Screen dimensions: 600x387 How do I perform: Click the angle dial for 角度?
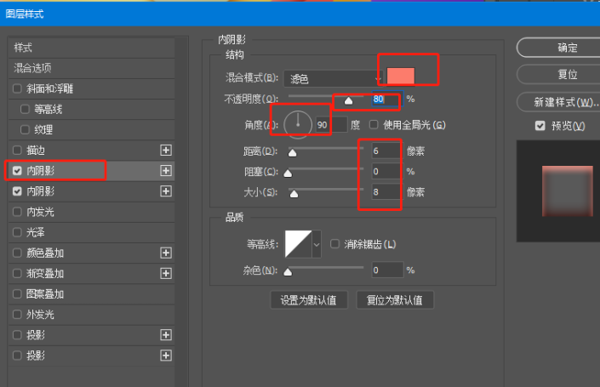(299, 124)
